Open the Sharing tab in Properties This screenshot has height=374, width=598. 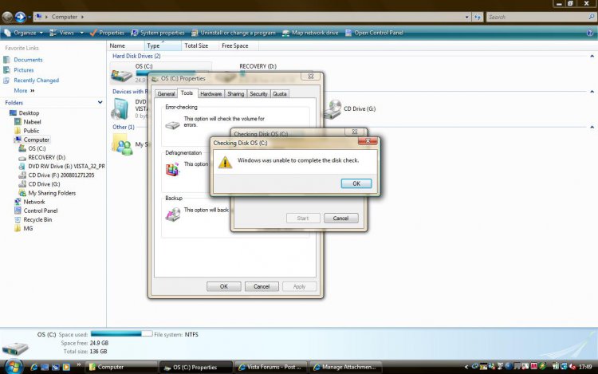[x=236, y=94]
